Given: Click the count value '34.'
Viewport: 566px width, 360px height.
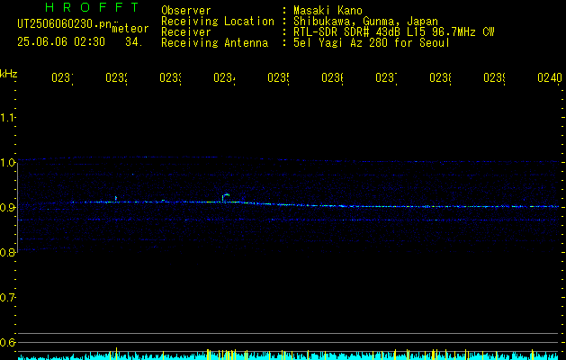Looking at the screenshot, I should coord(134,42).
